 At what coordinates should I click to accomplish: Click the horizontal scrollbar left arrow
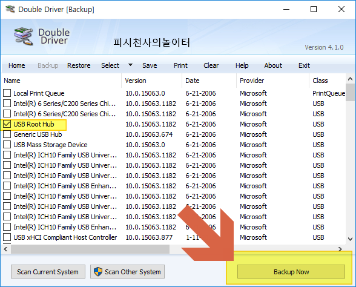coord(5,249)
